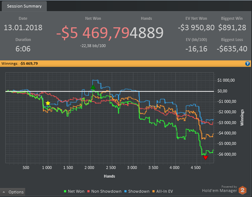
Task: Click the Biggest Loss heading label
Action: coord(232,40)
